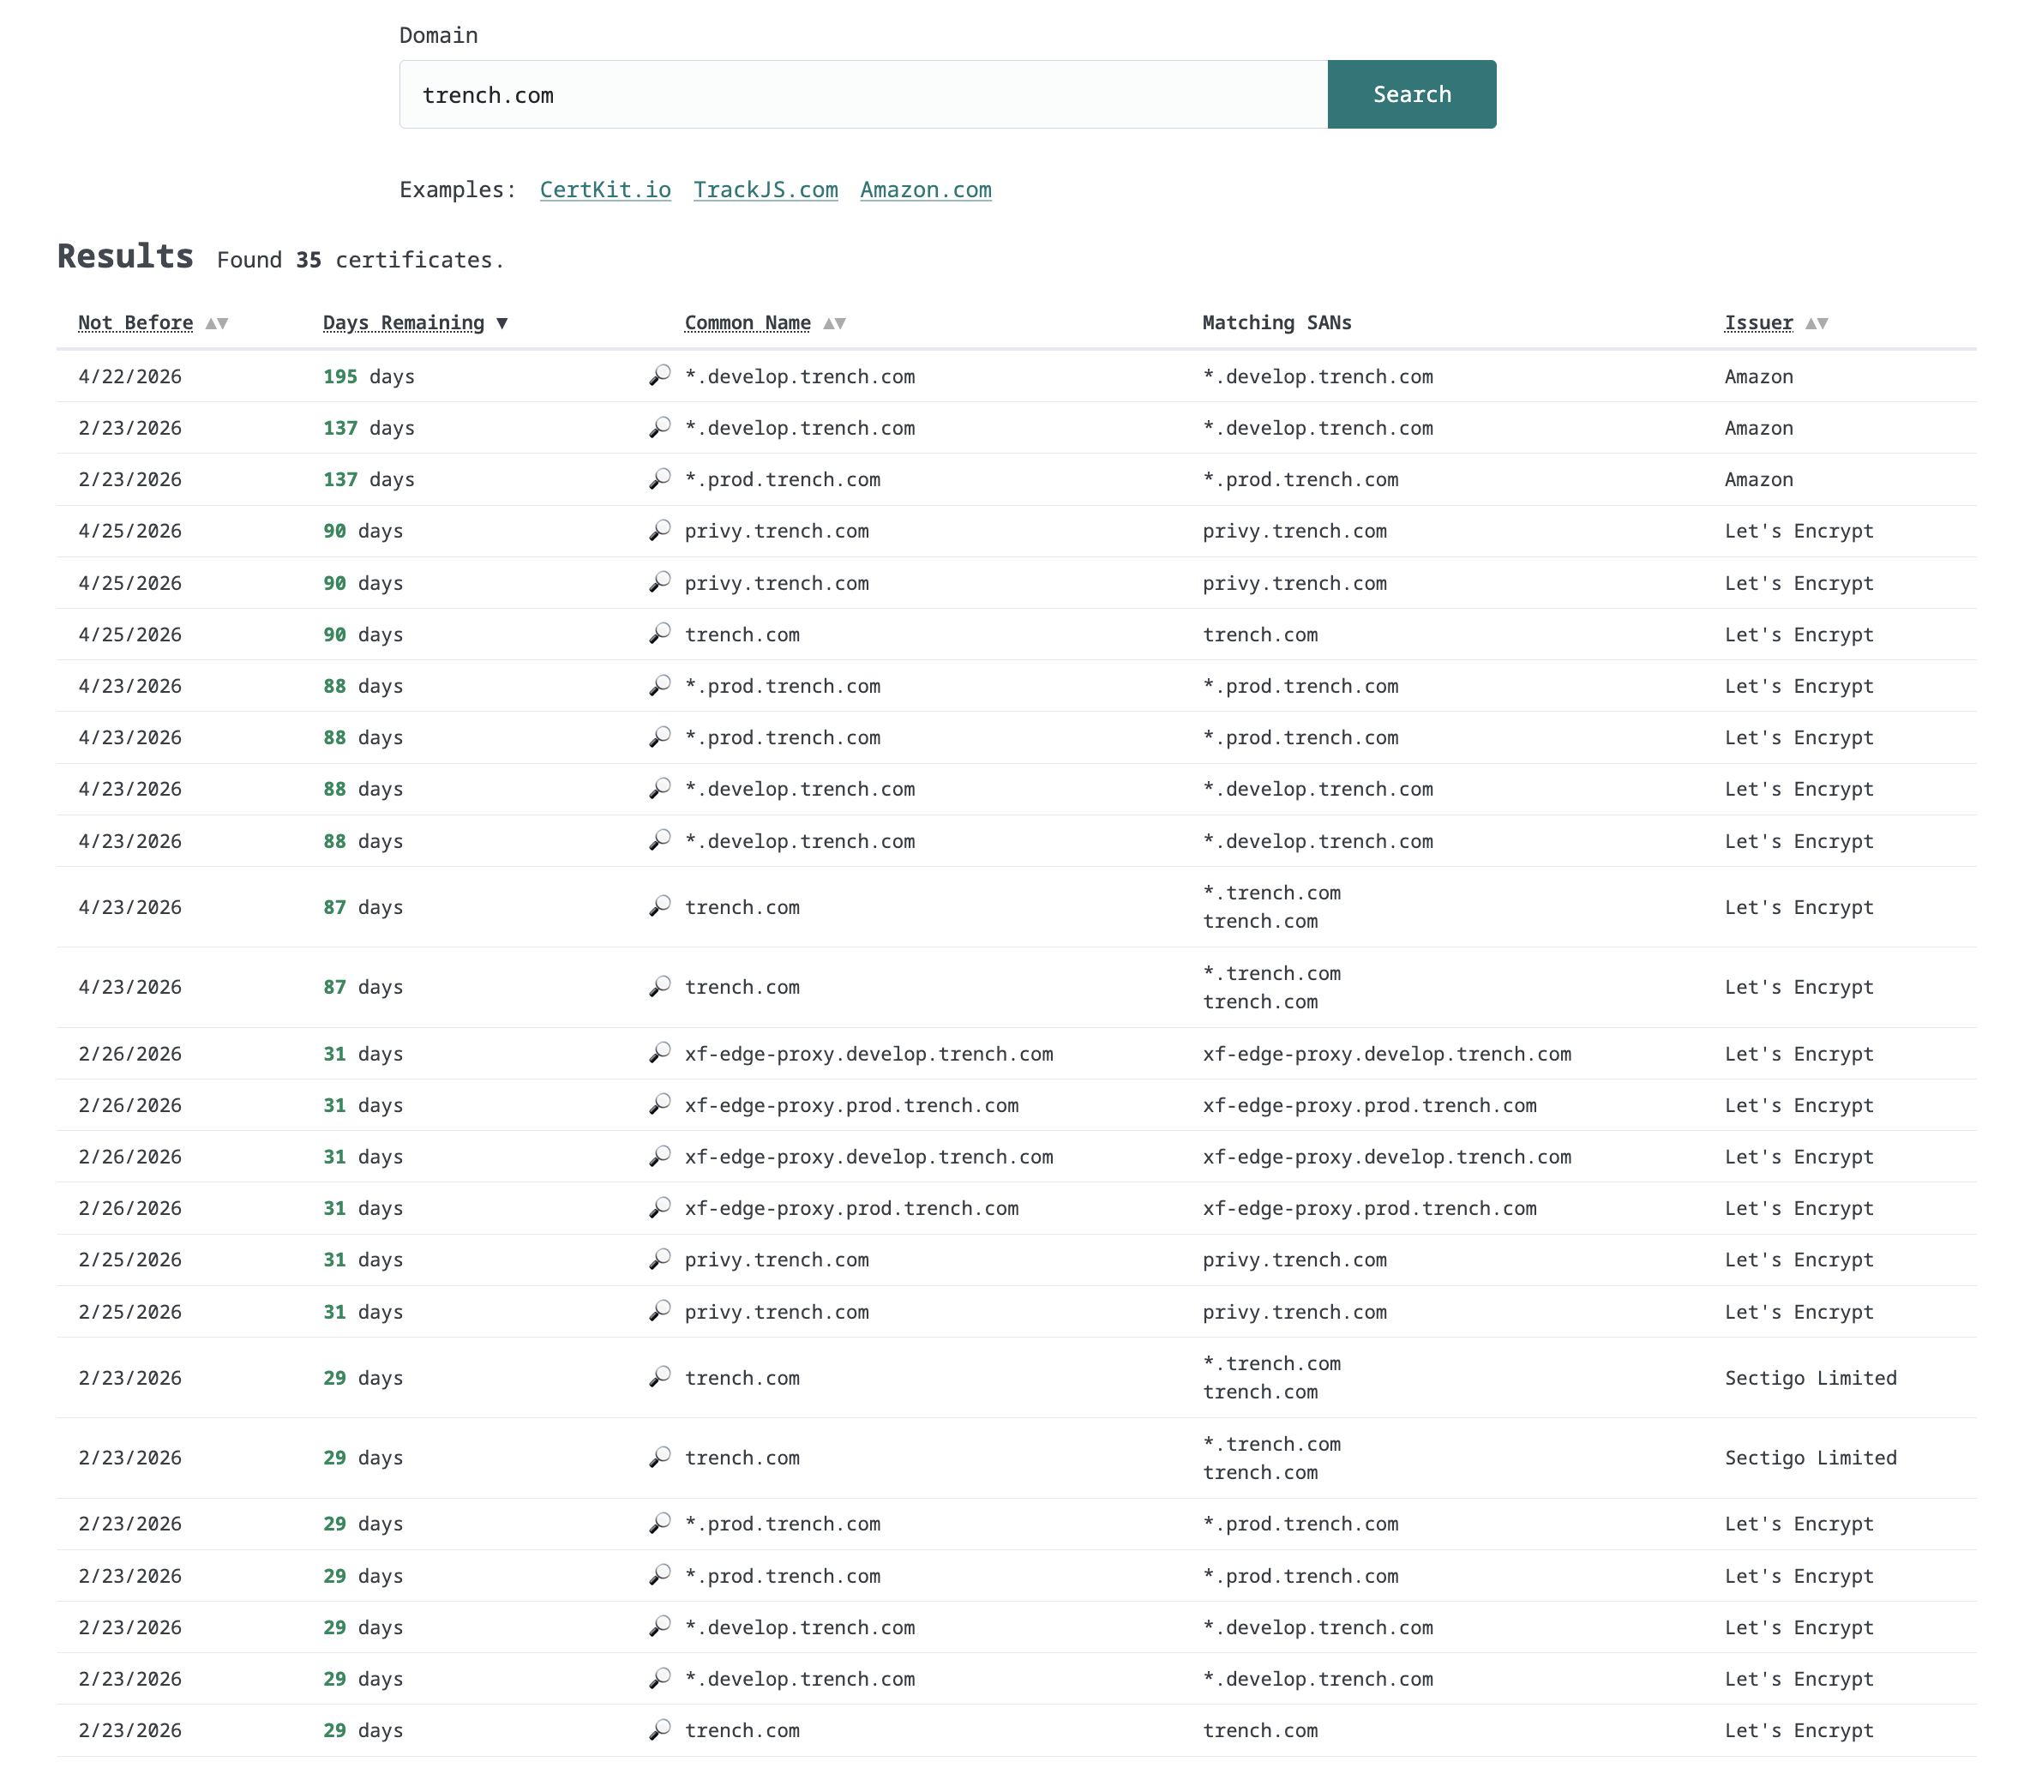Click magnifier beside trench.com 90 days row
Screen dimensions: 2030x1768
(x=659, y=634)
